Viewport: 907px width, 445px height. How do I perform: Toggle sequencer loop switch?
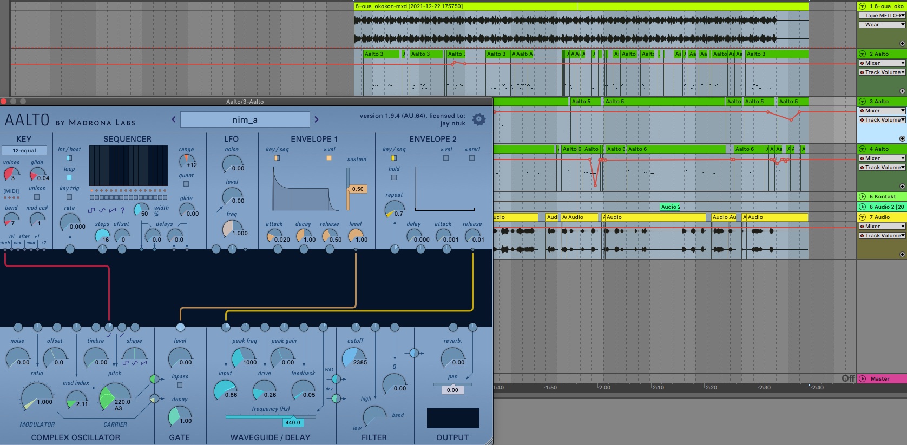pyautogui.click(x=69, y=177)
